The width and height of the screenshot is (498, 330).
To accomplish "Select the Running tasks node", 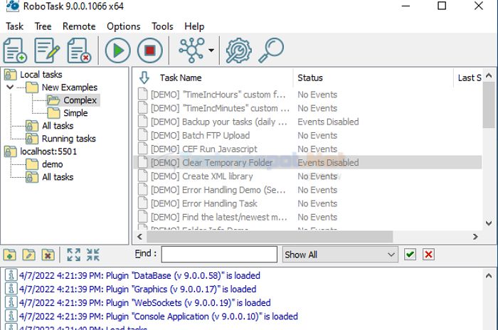I will click(x=68, y=139).
